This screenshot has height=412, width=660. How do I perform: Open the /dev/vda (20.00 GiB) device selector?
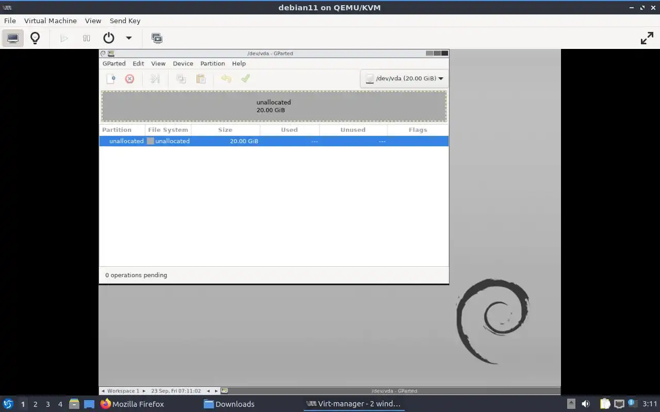point(404,78)
